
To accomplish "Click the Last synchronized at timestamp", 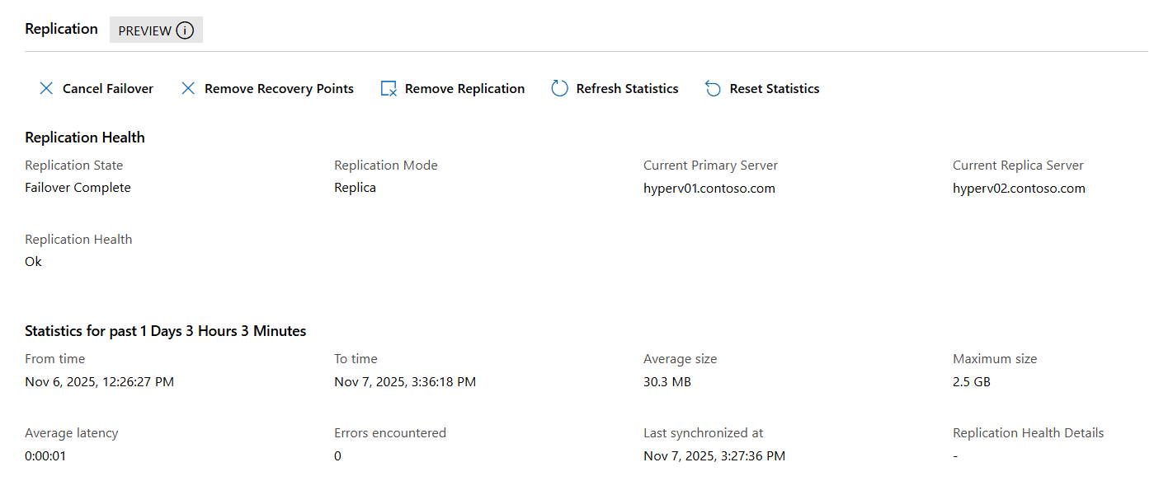I will coord(714,455).
